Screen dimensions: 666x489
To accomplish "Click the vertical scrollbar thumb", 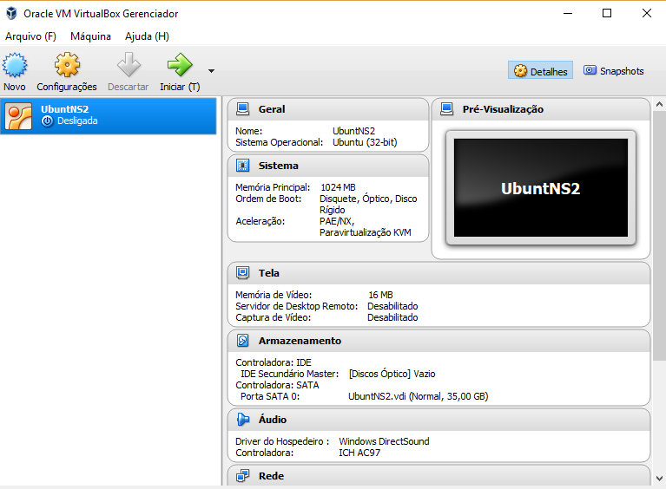I will click(x=659, y=236).
